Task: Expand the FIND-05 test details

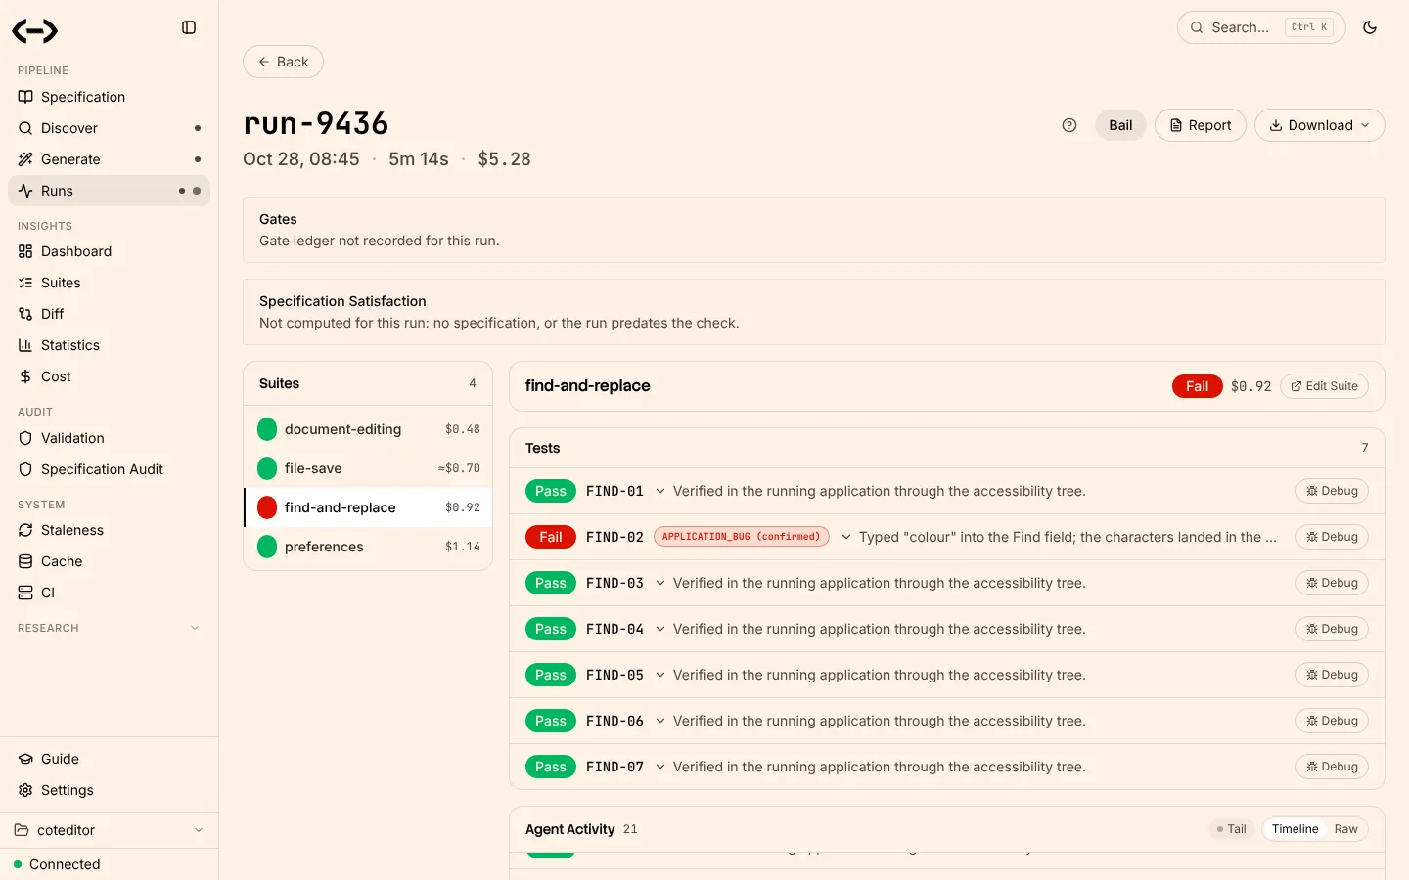Action: [660, 675]
